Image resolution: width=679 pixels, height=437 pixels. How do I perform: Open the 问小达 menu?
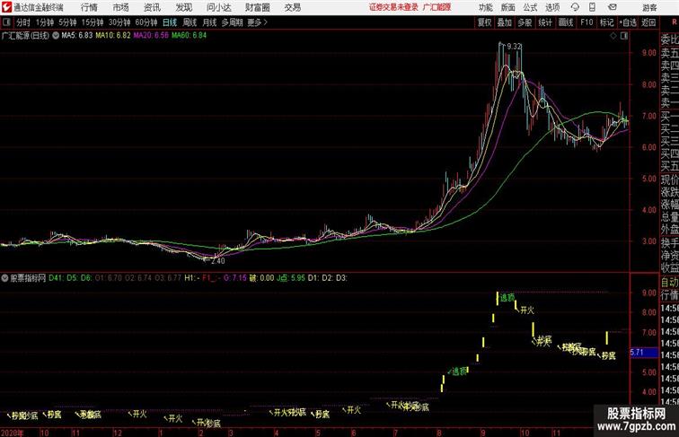pyautogui.click(x=218, y=7)
